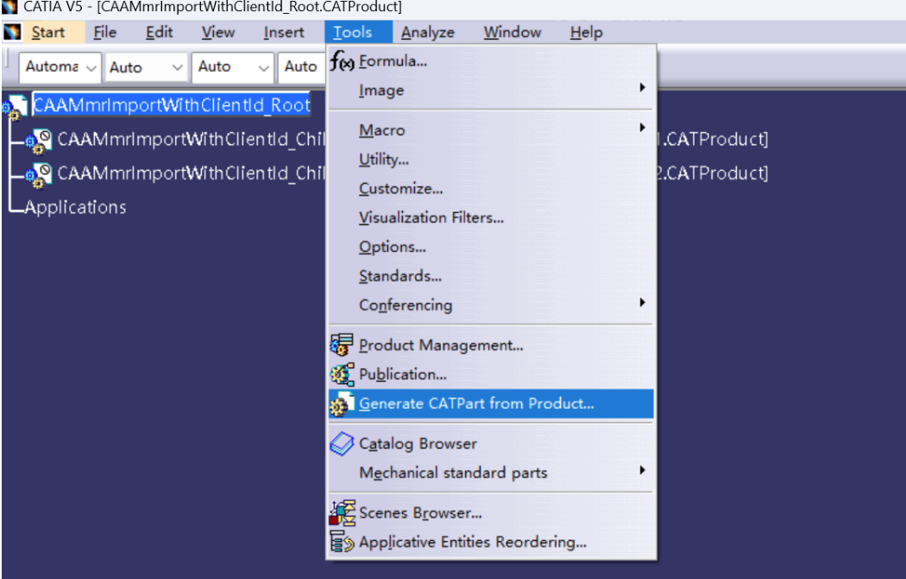Open the Start menu
The image size is (906, 579).
pyautogui.click(x=48, y=33)
